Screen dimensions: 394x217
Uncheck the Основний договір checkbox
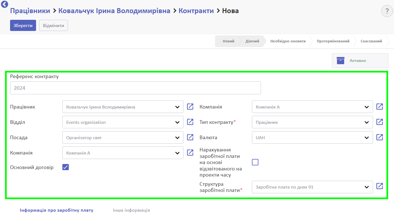pyautogui.click(x=65, y=167)
